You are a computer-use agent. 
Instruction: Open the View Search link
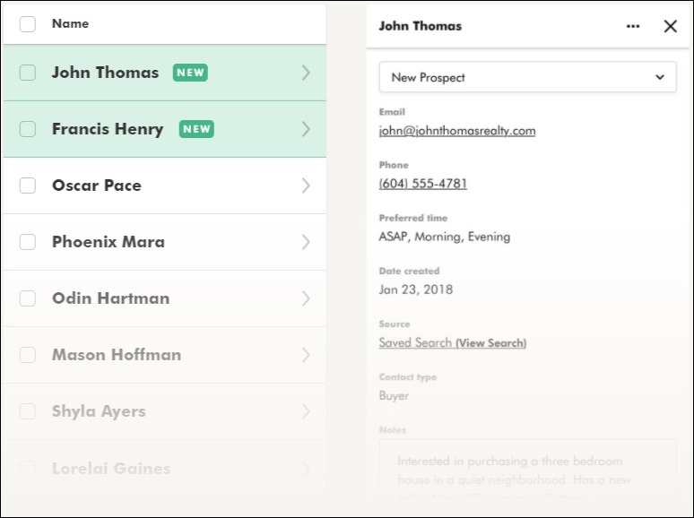[490, 343]
